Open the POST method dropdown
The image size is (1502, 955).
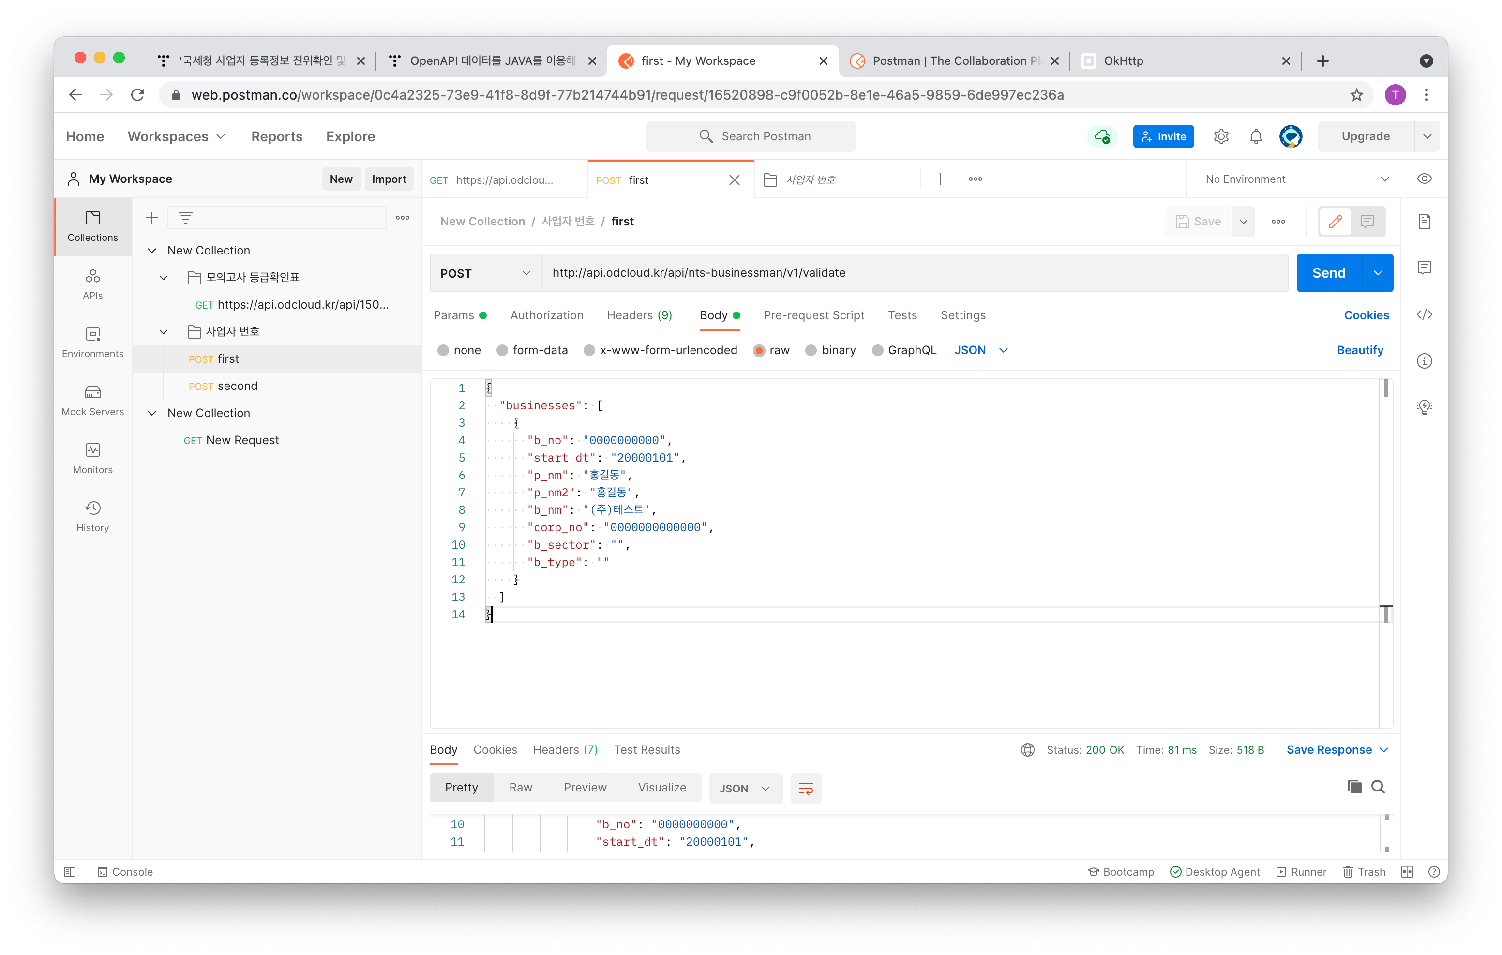485,273
